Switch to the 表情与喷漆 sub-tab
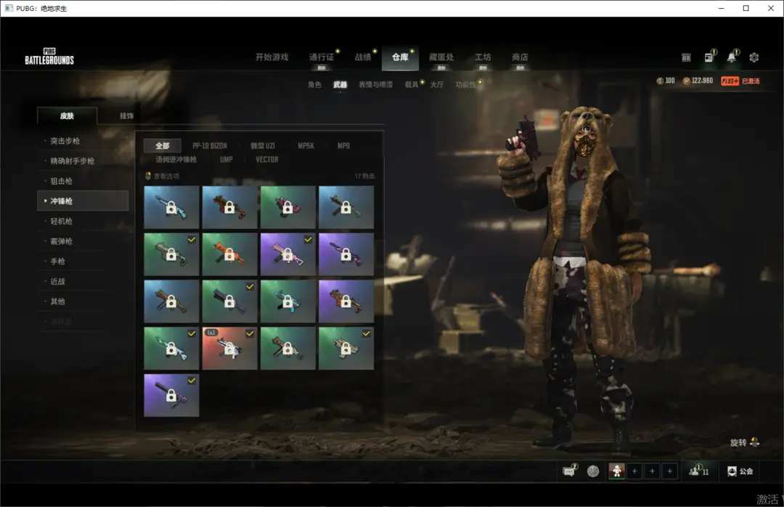 coord(375,84)
